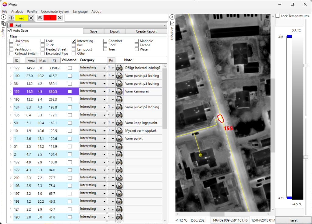This screenshot has width=312, height=224.
Task: Close the nat layer tab
Action: (x=31, y=18)
